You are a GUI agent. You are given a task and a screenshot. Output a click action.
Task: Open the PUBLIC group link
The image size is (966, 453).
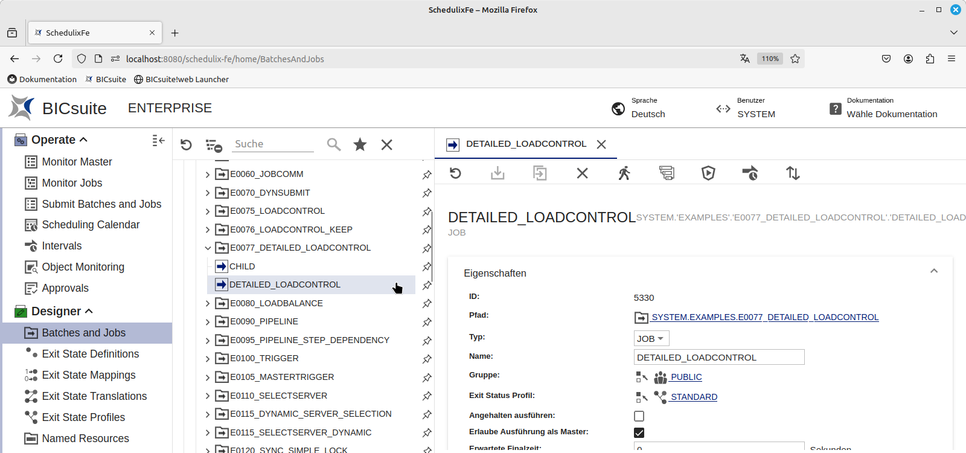coord(686,377)
